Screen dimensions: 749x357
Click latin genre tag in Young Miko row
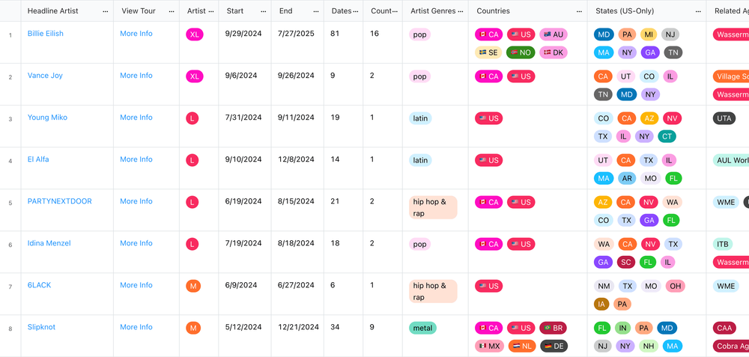[420, 118]
